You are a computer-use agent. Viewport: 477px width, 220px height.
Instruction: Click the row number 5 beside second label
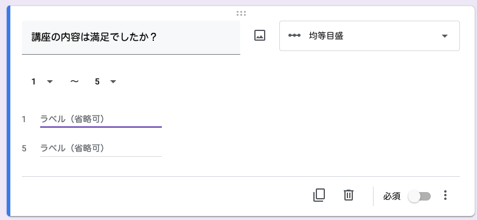pos(24,148)
